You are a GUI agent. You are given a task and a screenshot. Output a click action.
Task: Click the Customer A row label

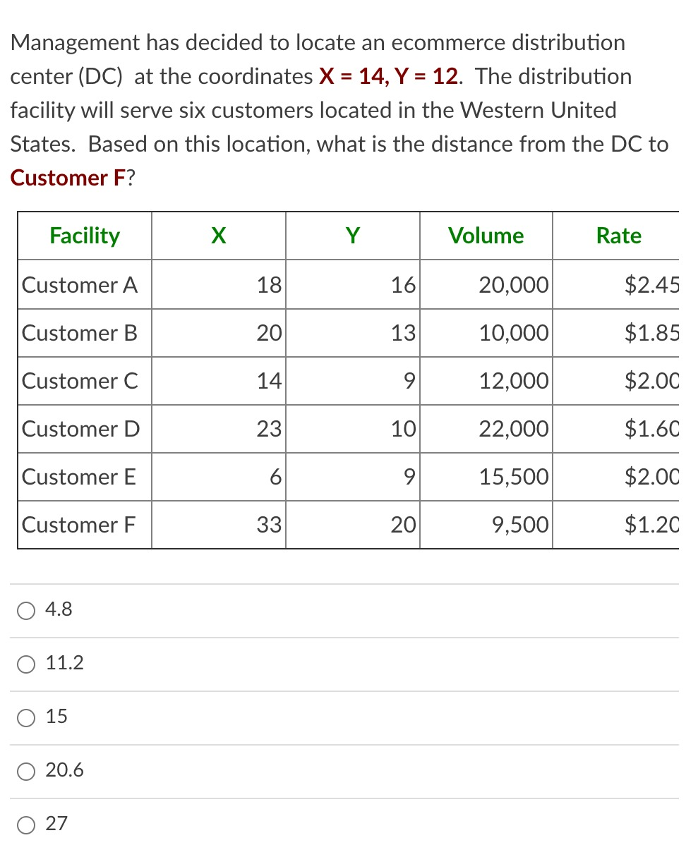pyautogui.click(x=80, y=284)
